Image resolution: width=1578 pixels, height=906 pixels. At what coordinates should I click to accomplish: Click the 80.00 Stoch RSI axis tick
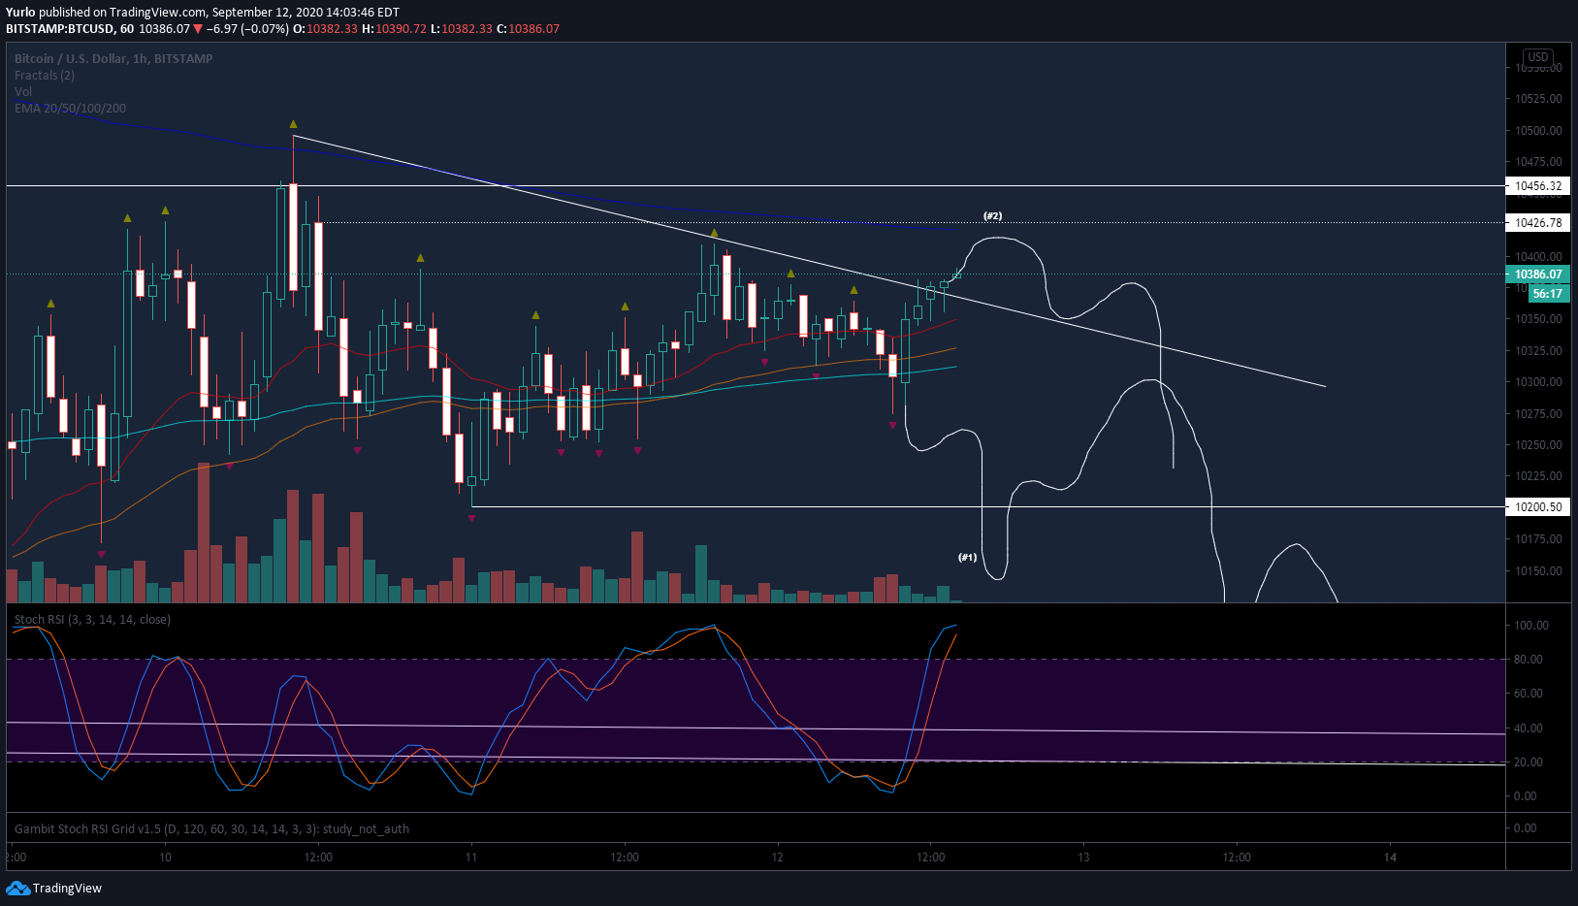(x=1529, y=659)
